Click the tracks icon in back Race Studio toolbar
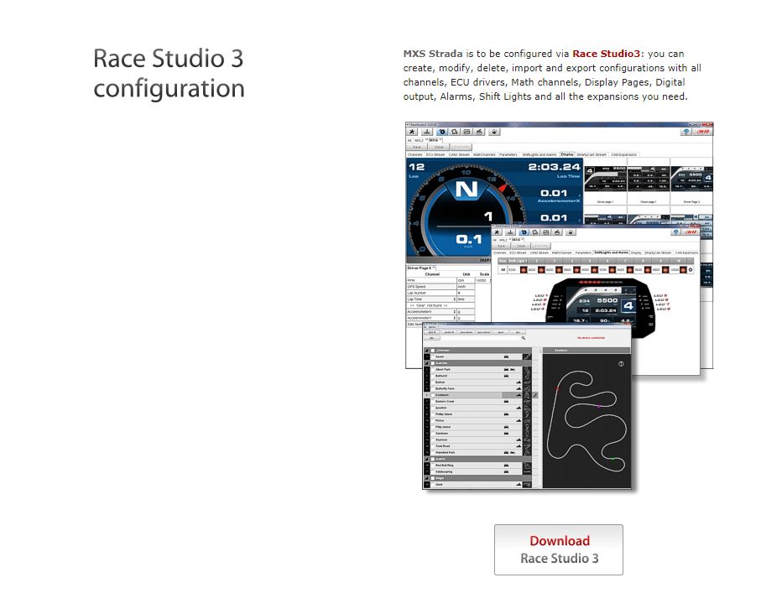 coord(454,132)
